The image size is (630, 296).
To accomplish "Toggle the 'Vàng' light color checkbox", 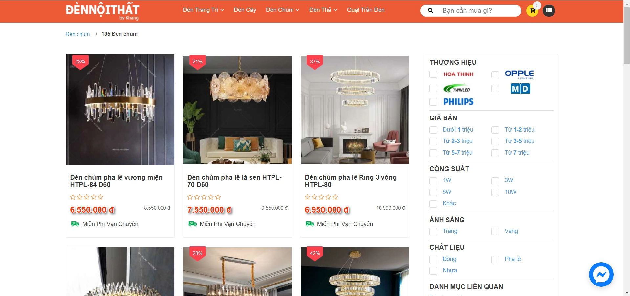I will (495, 231).
